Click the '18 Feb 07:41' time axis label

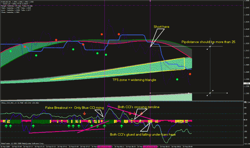tap(62, 146)
